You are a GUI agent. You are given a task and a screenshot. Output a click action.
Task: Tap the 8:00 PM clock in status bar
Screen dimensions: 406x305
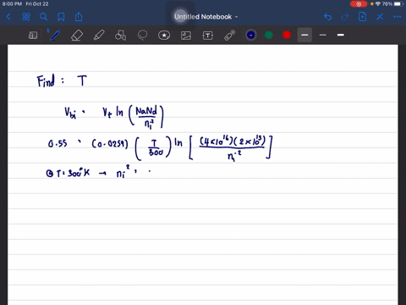pyautogui.click(x=12, y=4)
